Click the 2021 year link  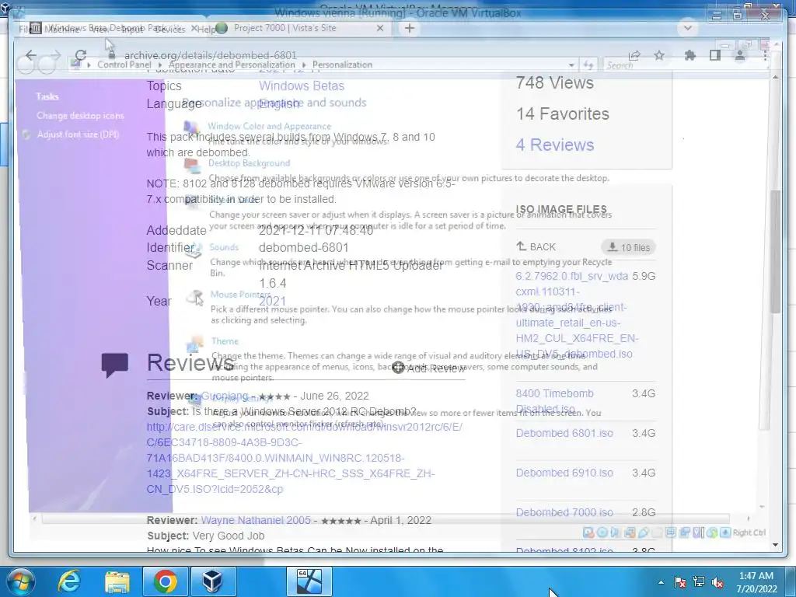tap(273, 301)
